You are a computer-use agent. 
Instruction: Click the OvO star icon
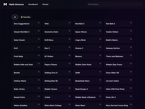point(39,47)
